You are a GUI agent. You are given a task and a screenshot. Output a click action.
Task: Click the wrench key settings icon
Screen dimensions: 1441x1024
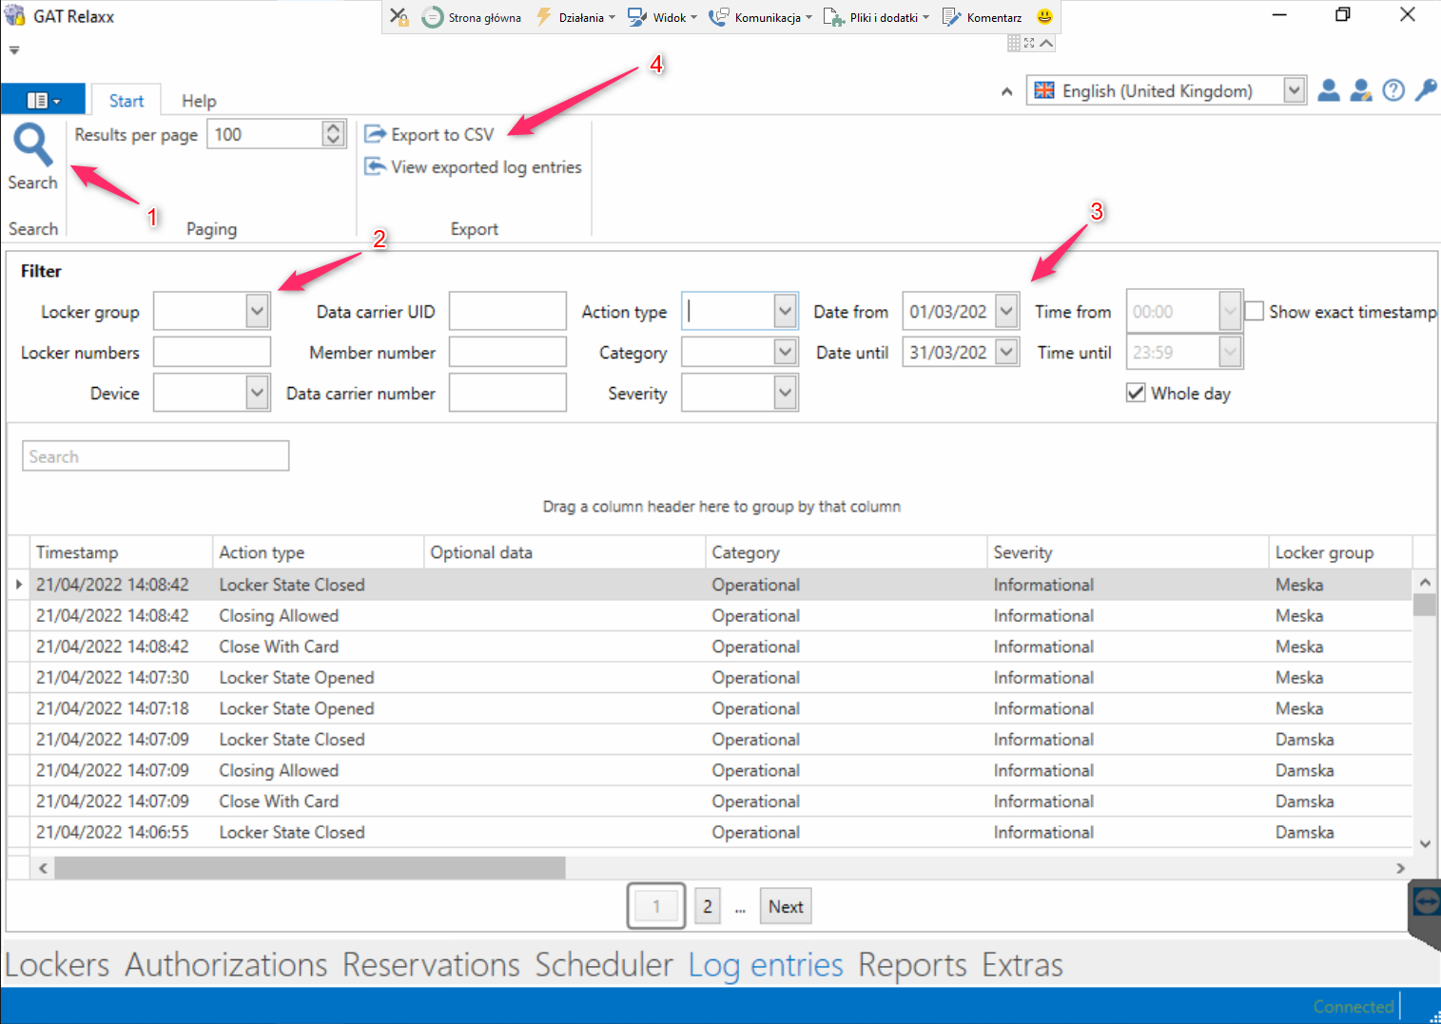click(1425, 91)
